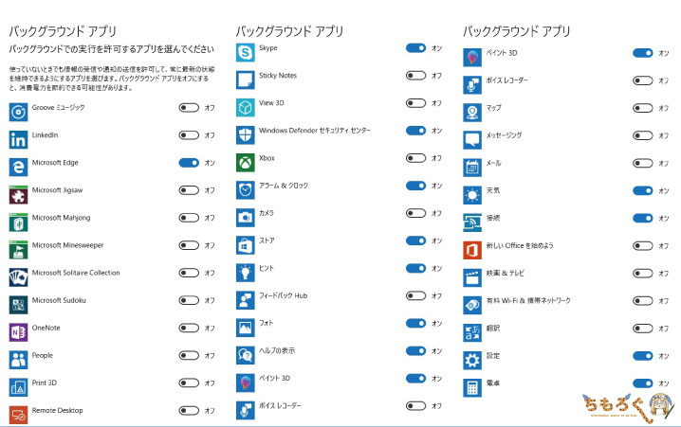Viewport: 681px width, 427px height.
Task: Click the Microsoft Solitaire Collection cards icon
Action: tap(18, 277)
